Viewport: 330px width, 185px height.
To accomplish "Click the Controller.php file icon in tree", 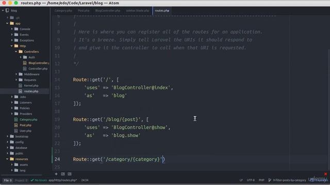I will click(x=25, y=68).
